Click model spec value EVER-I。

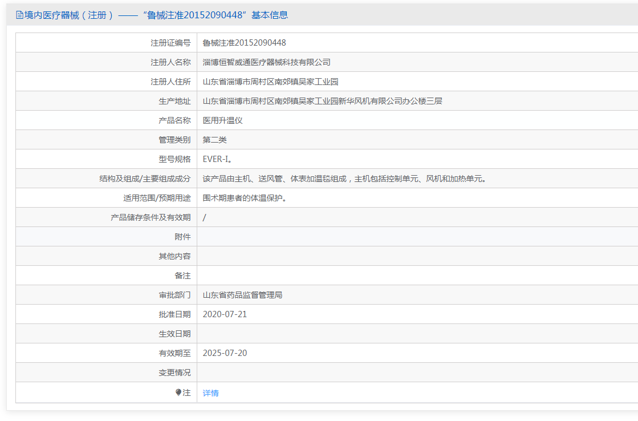pos(218,159)
